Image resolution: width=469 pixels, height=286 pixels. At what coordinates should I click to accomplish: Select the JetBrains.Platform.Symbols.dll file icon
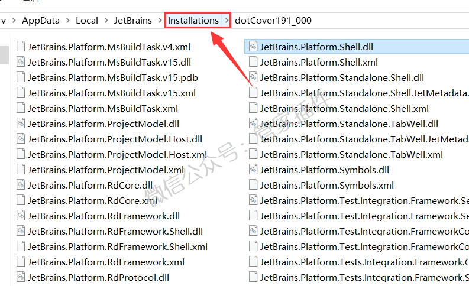pyautogui.click(x=253, y=170)
